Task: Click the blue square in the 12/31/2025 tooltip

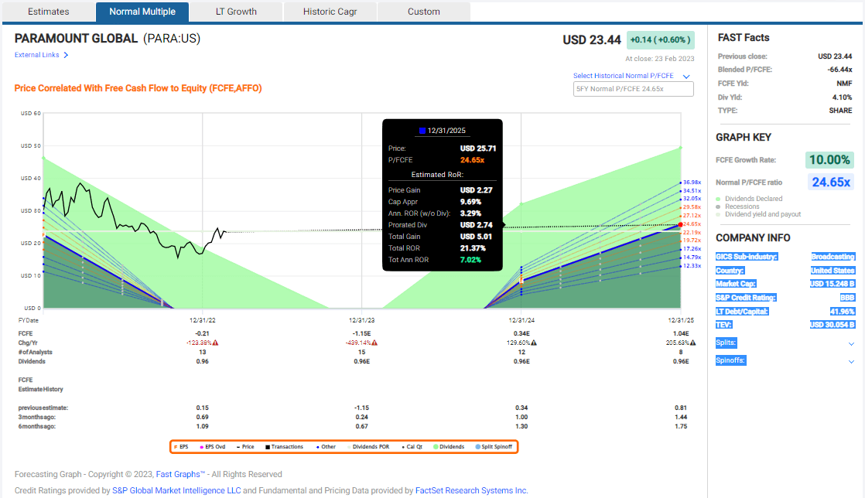Action: [x=422, y=131]
